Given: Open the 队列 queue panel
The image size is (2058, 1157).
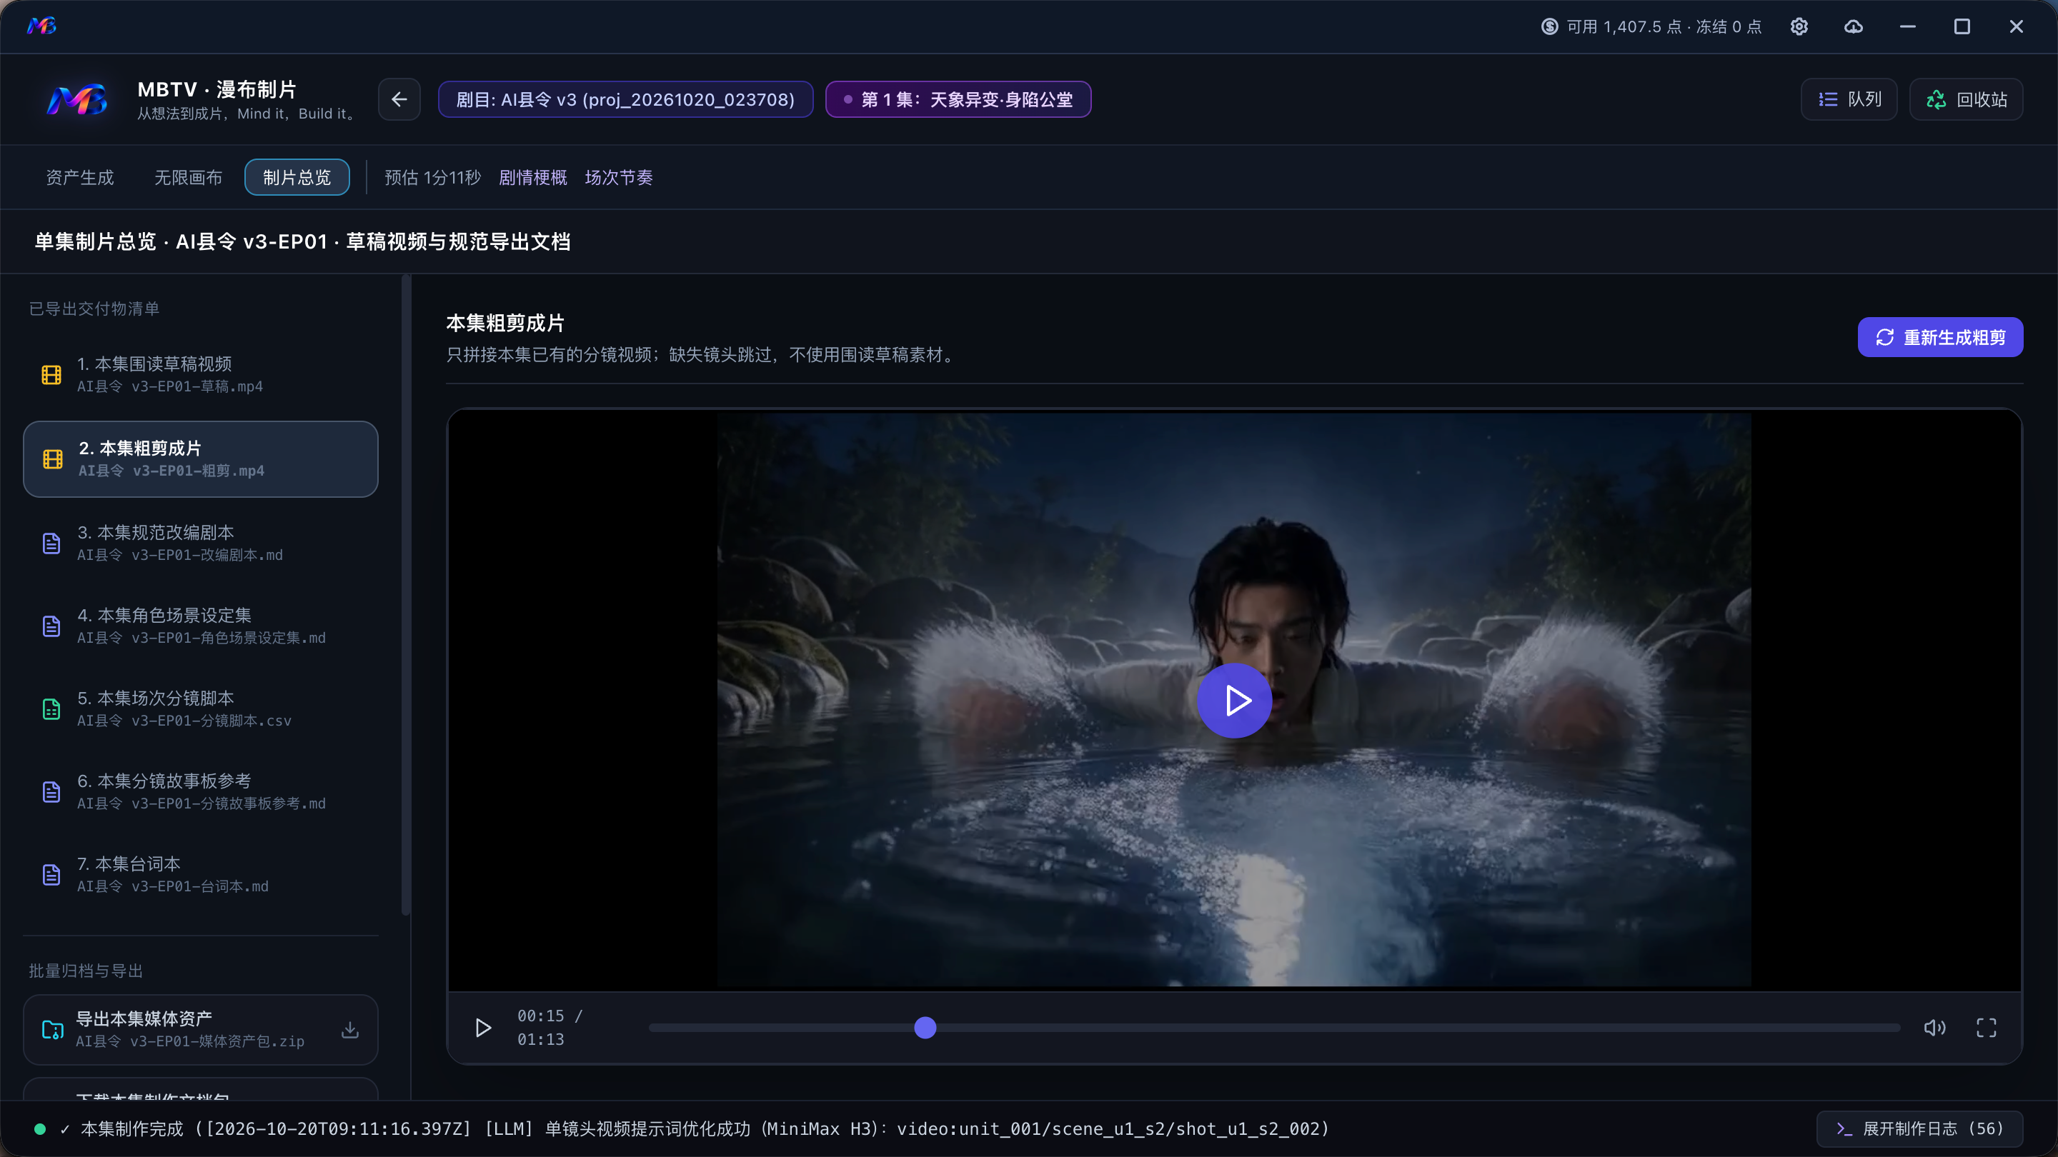Looking at the screenshot, I should (1849, 99).
